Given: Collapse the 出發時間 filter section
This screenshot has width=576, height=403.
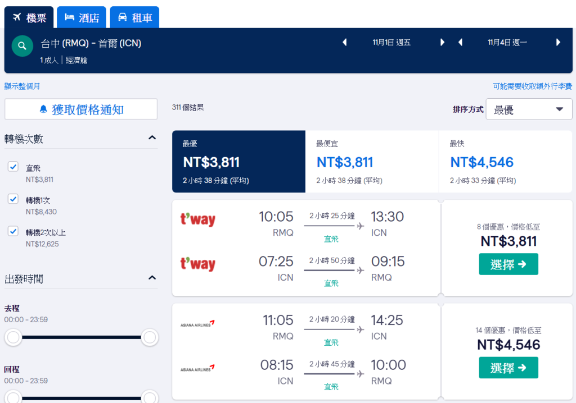Looking at the screenshot, I should pyautogui.click(x=152, y=278).
